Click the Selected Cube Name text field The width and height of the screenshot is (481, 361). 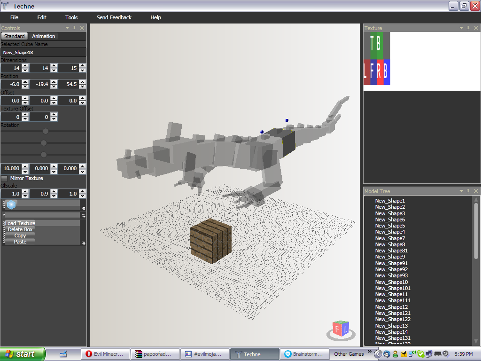click(x=43, y=52)
